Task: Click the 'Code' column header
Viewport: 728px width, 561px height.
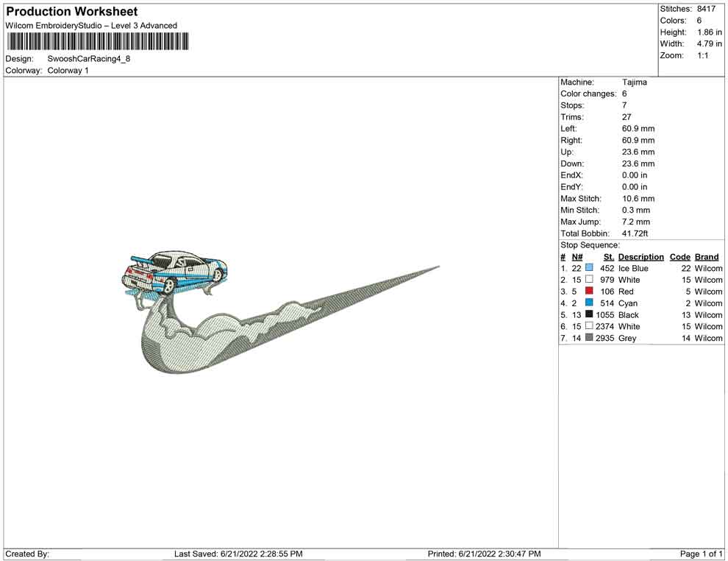Action: [679, 256]
